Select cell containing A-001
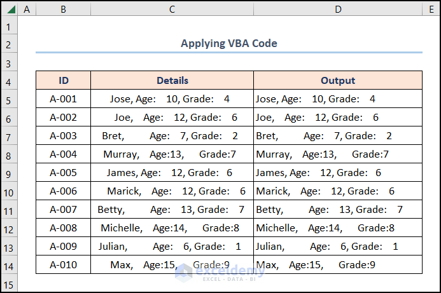441x293 pixels. click(63, 99)
